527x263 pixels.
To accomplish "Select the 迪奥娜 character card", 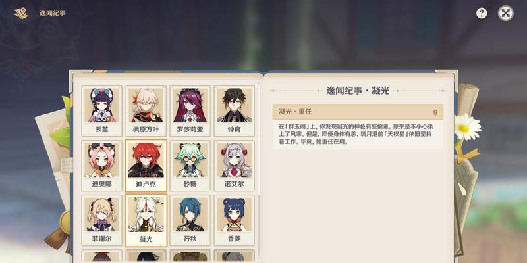I will point(102,166).
